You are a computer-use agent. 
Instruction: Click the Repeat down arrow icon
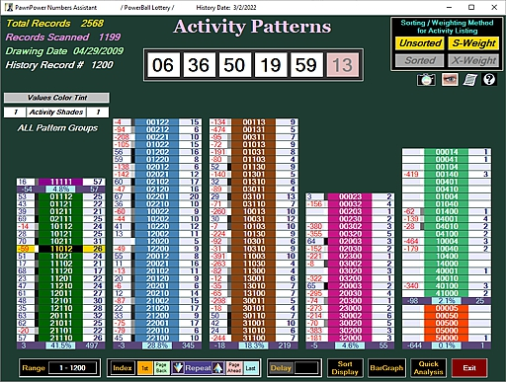[178, 368]
